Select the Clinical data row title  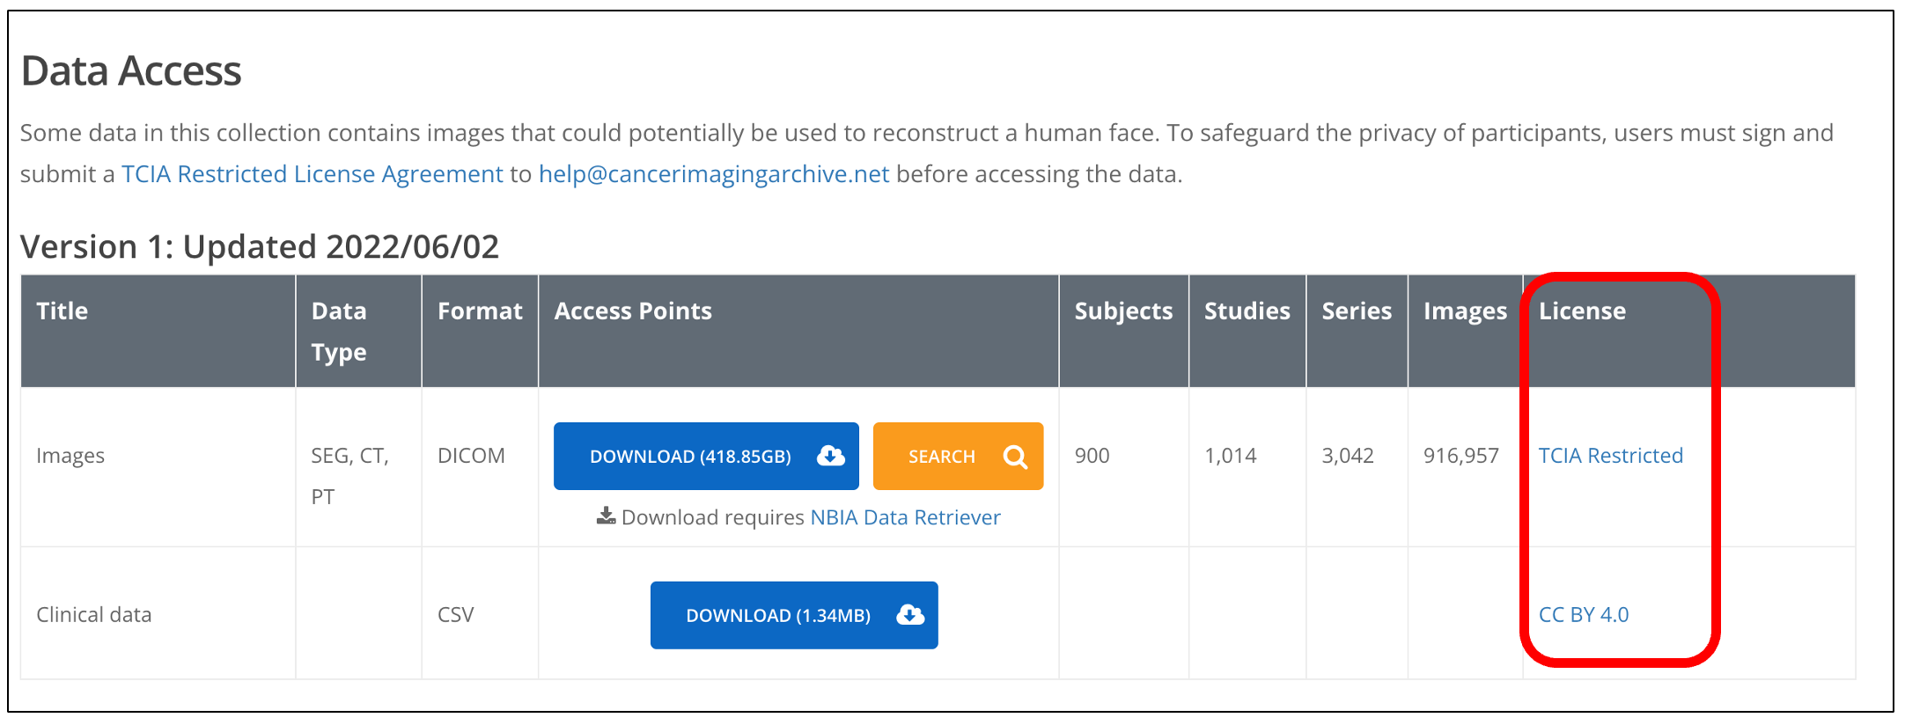tap(93, 615)
